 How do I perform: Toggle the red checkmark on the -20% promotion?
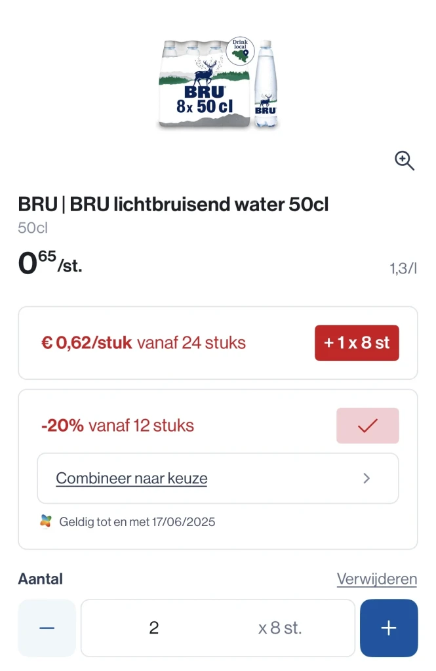[x=367, y=426]
